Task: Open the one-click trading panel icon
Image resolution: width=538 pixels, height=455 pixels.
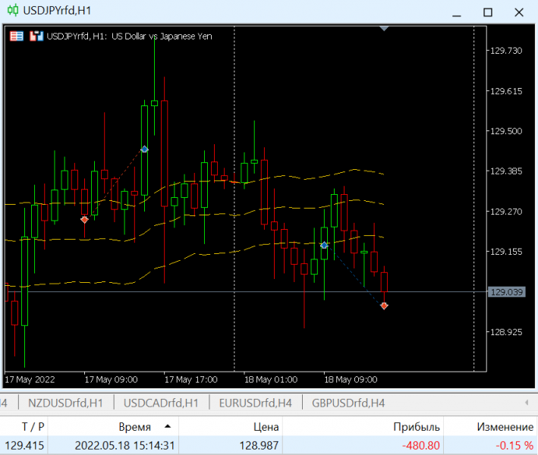Action: (36, 36)
